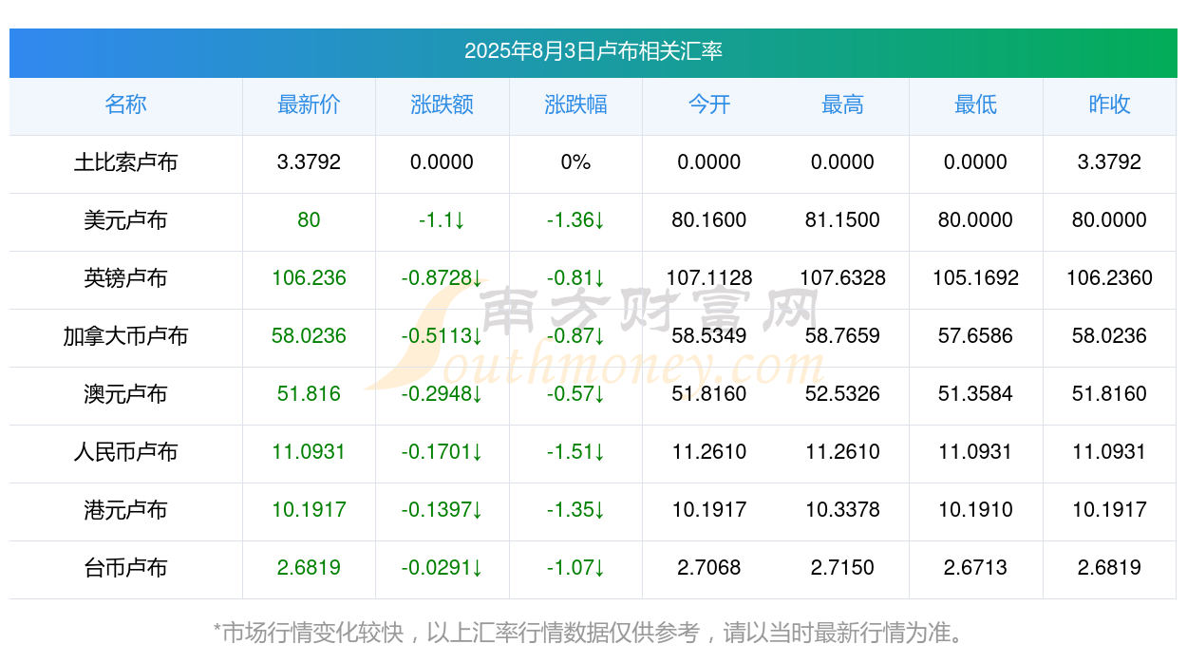Click the change value -0.8728↓
Image resolution: width=1187 pixels, height=663 pixels.
coord(443,278)
